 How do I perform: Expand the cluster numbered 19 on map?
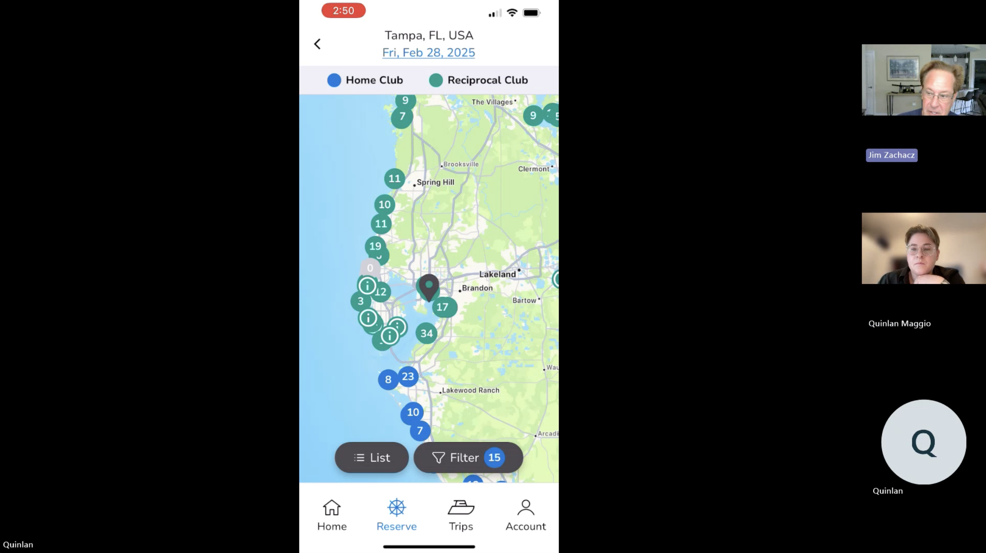[375, 246]
